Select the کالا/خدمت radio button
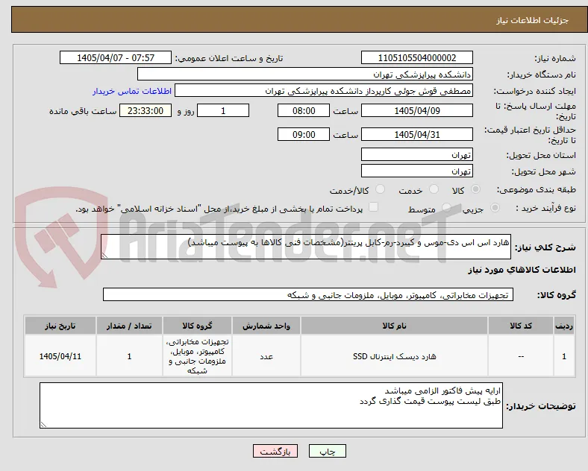Viewport: 588px width, 471px height. (x=381, y=189)
